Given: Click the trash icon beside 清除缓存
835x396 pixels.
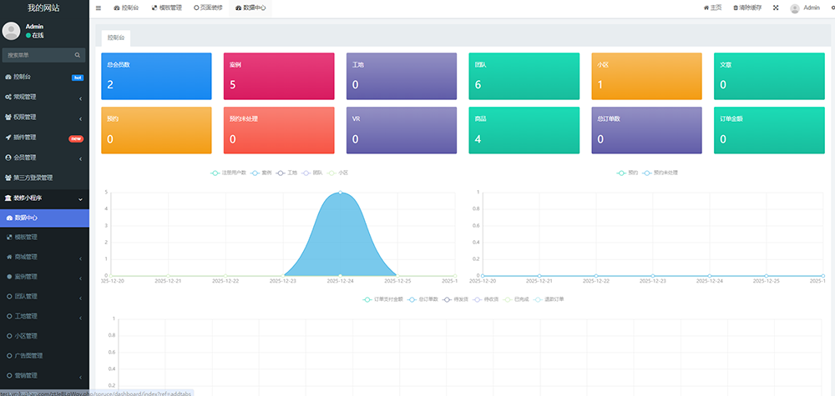Looking at the screenshot, I should (x=736, y=8).
